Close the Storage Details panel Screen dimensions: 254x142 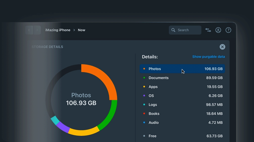(222, 47)
